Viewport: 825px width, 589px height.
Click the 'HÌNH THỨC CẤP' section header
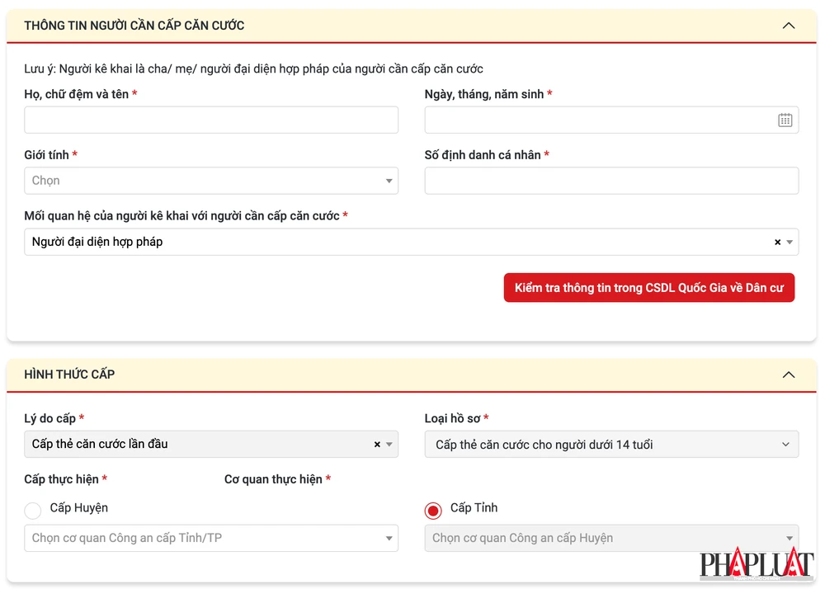[x=69, y=375]
